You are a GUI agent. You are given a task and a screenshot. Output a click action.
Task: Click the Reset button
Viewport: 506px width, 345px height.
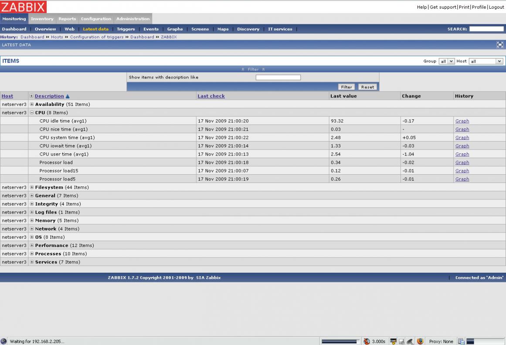click(367, 87)
